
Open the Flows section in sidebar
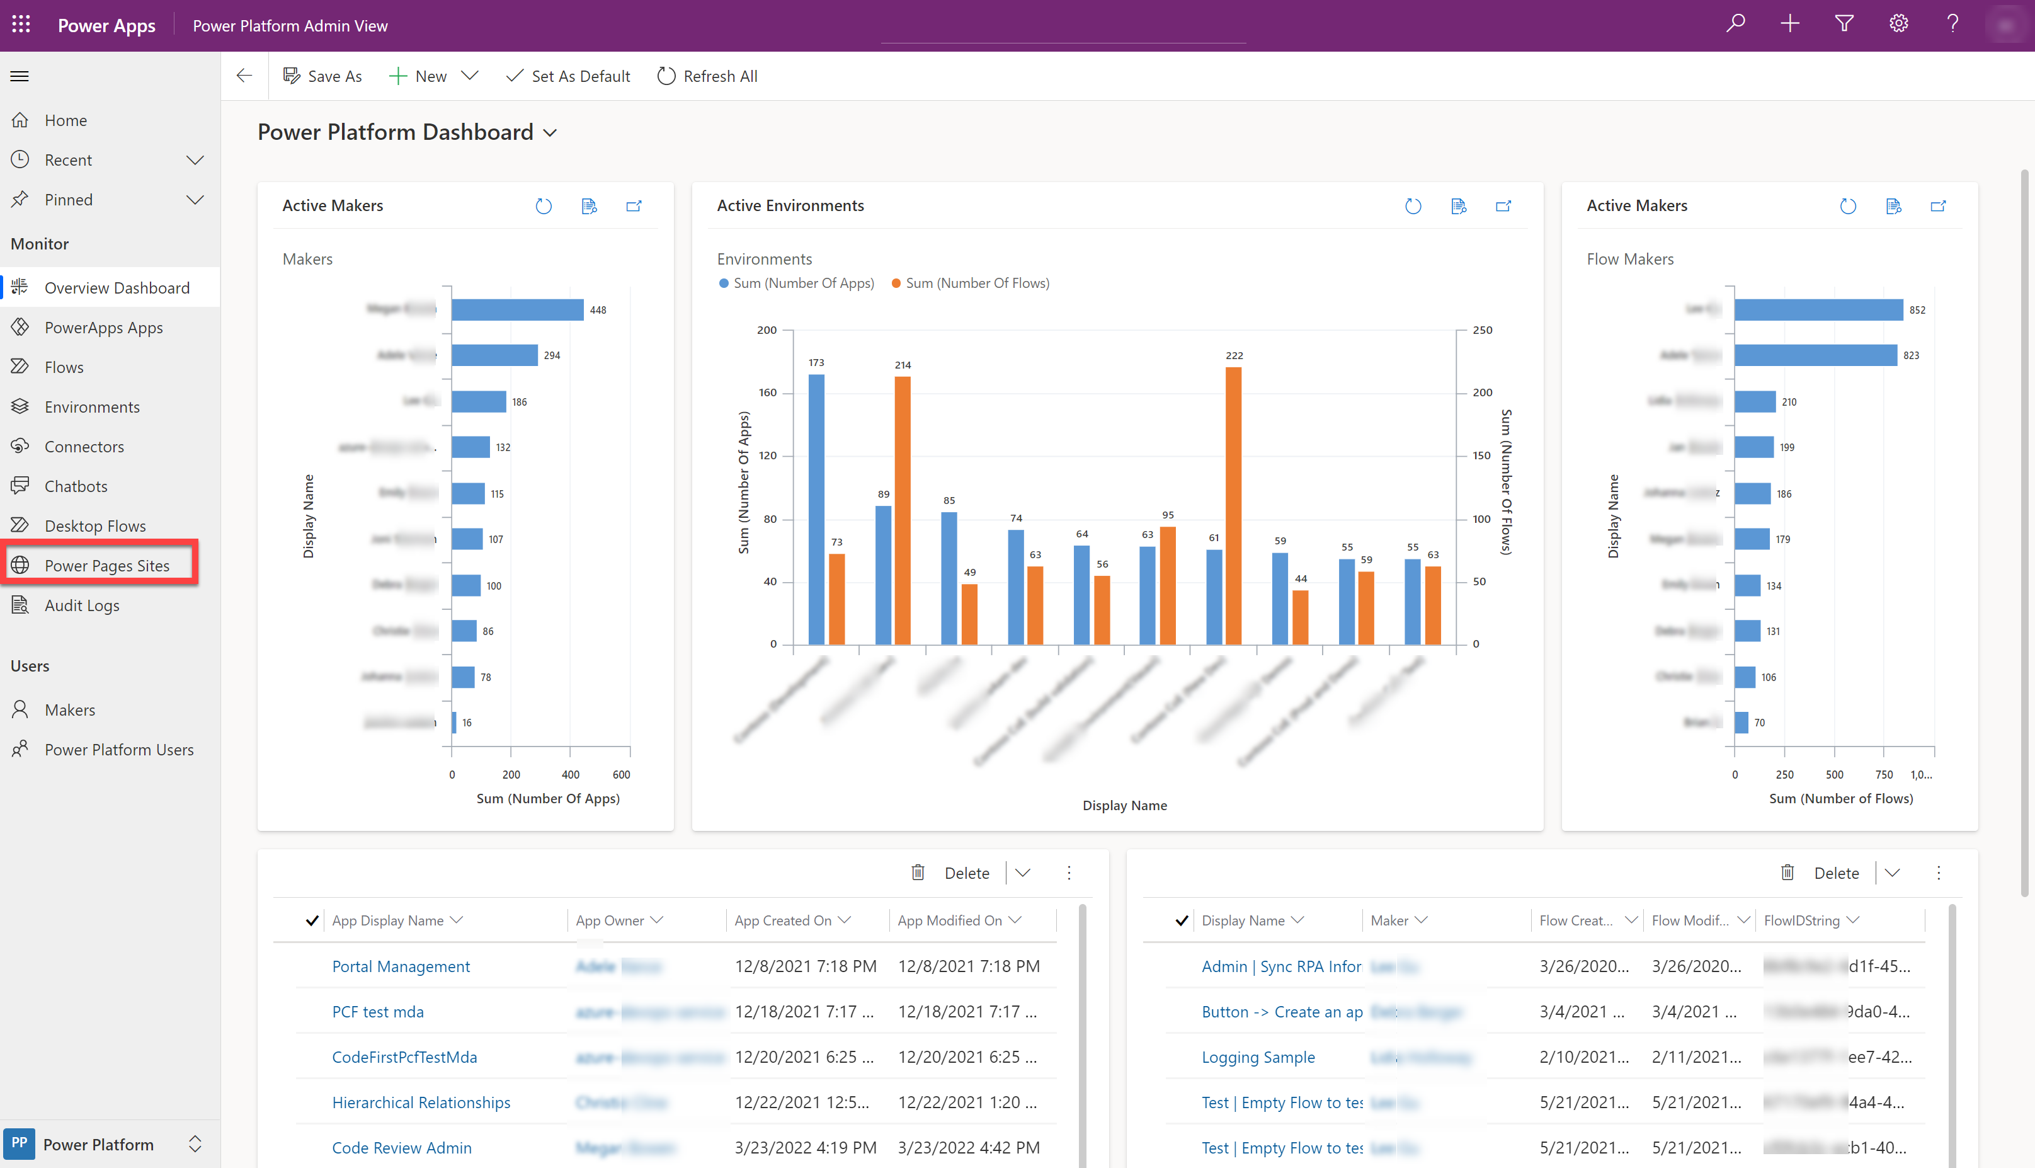click(63, 367)
